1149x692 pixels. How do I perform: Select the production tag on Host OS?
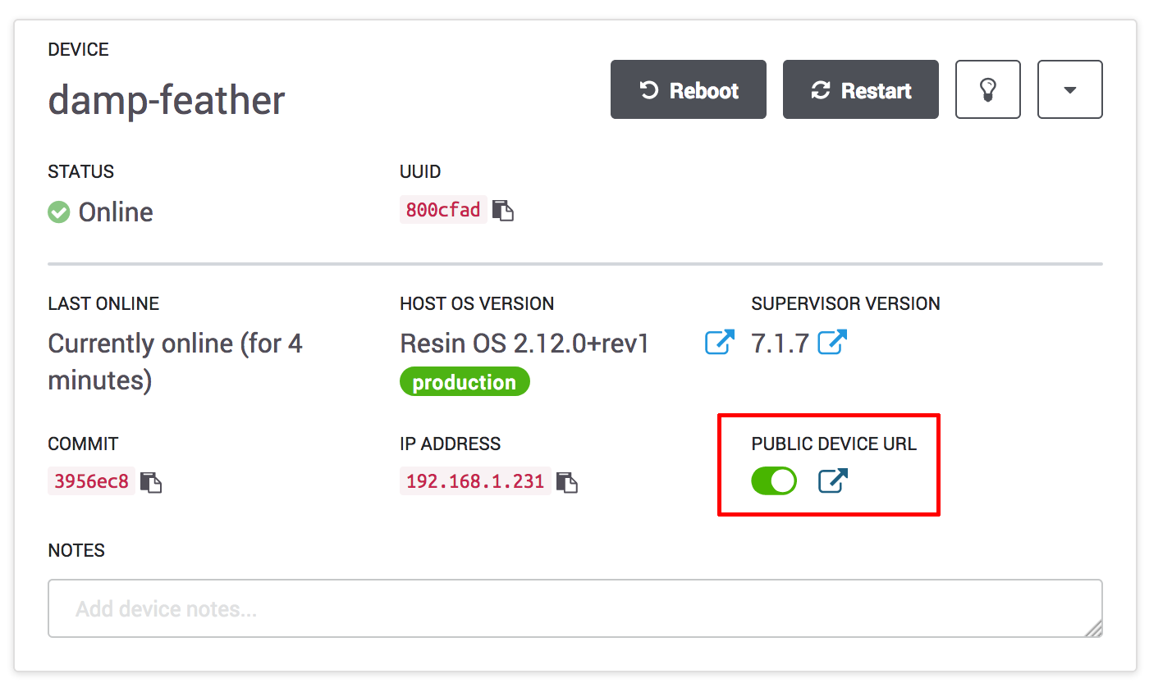tap(465, 381)
